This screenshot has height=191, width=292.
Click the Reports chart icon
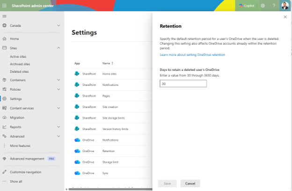5,127
